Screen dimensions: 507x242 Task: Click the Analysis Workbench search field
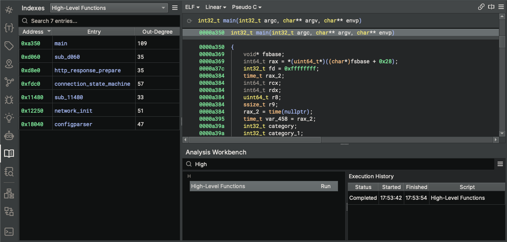pos(338,164)
